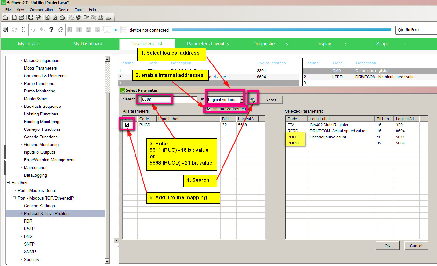437x266 pixels.
Task: Open device settings gear icon
Action: click(x=5, y=30)
